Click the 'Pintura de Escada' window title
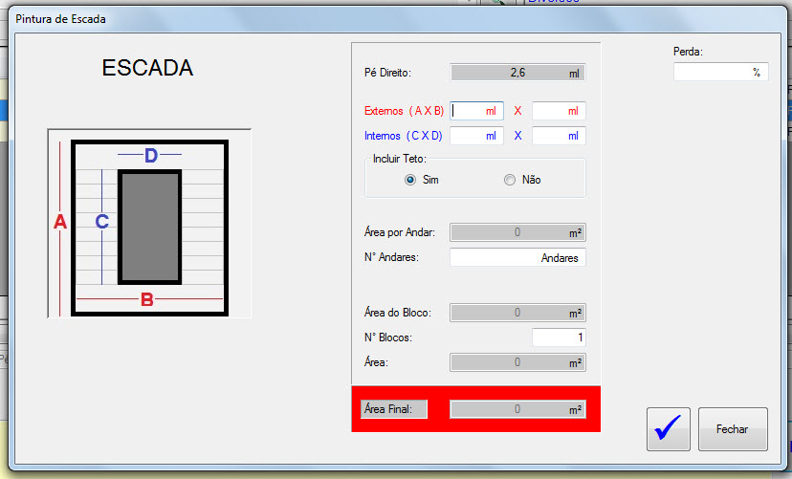The width and height of the screenshot is (792, 479). pyautogui.click(x=60, y=19)
